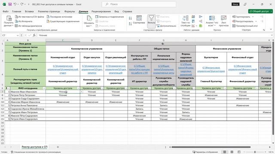
Task: Click the Search (Поиск) box
Action: 139,4
